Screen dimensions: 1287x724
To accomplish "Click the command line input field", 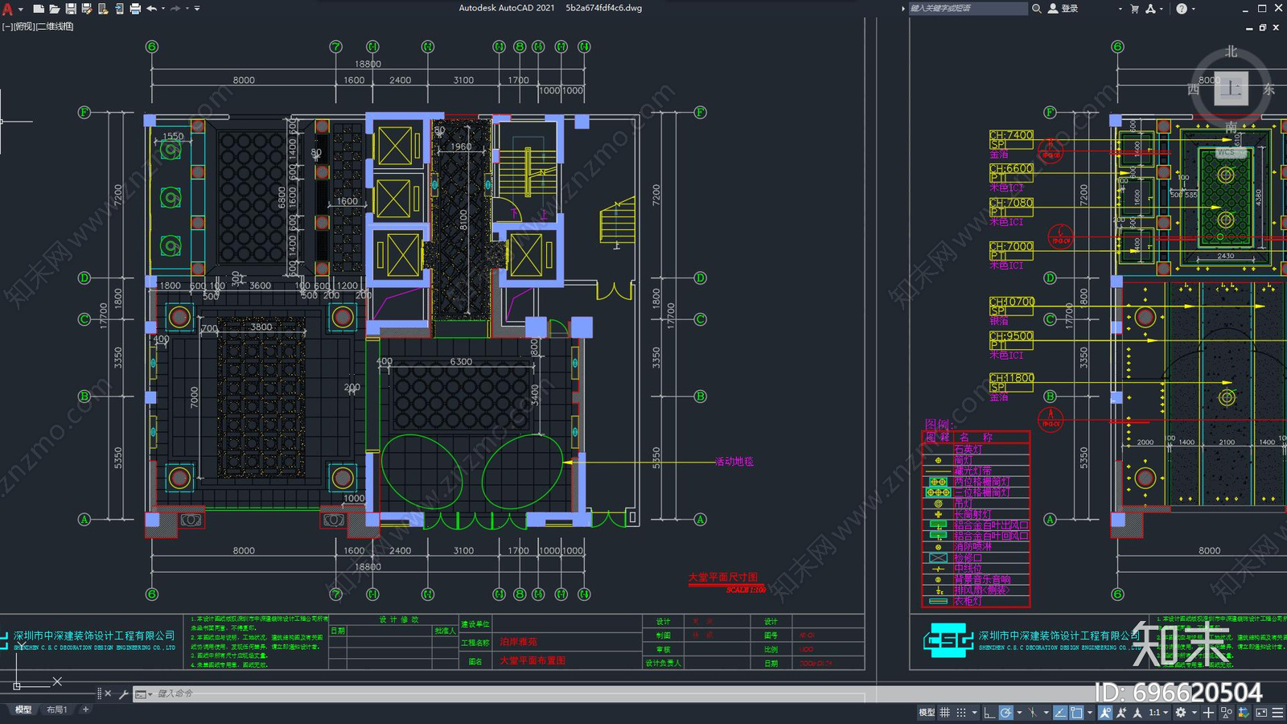I will click(x=483, y=693).
